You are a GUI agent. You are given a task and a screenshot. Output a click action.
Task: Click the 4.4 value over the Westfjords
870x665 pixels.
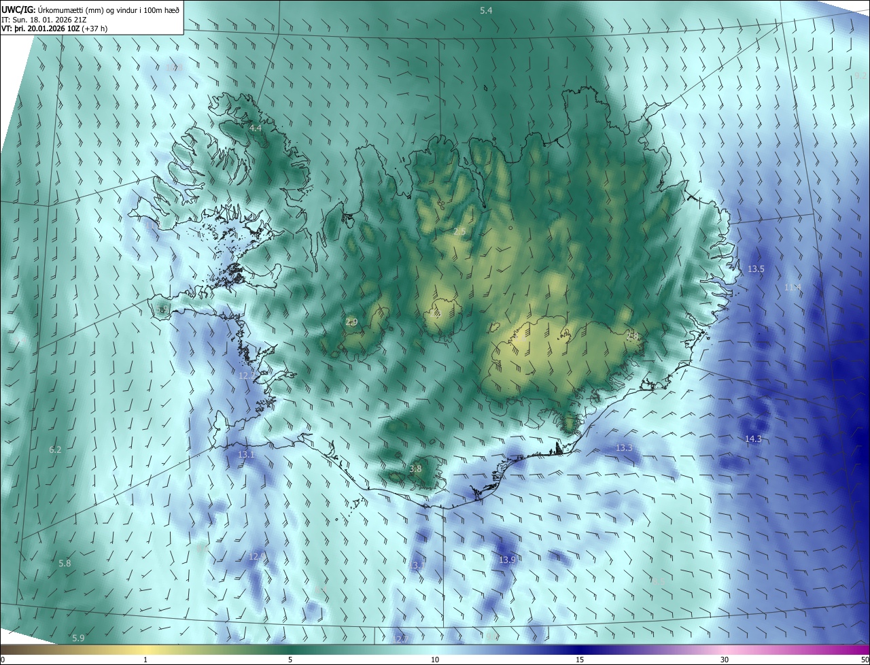tap(256, 128)
